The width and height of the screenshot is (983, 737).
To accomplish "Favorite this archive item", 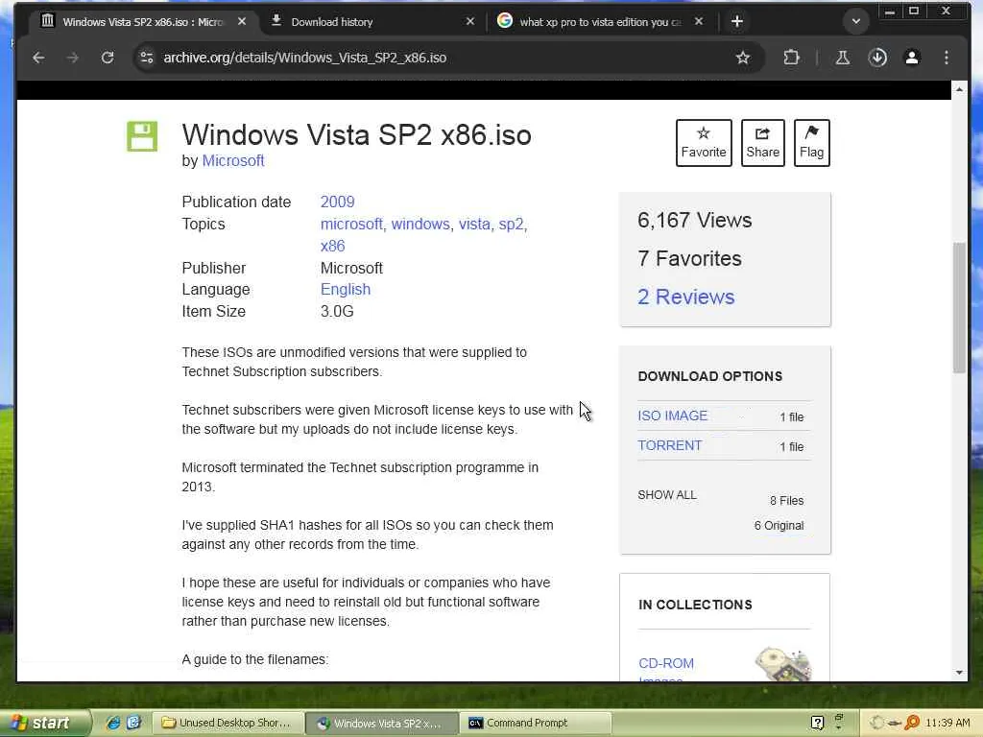I will (x=704, y=143).
